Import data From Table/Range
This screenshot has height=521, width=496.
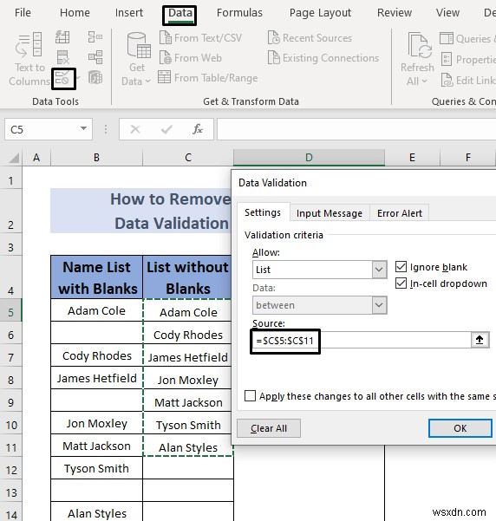(x=208, y=78)
